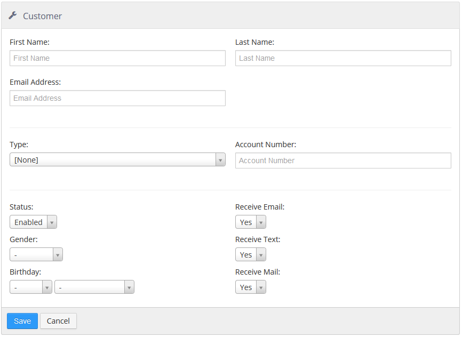The image size is (462, 337).
Task: Click the wrench icon beside Customer
Action: (x=13, y=15)
